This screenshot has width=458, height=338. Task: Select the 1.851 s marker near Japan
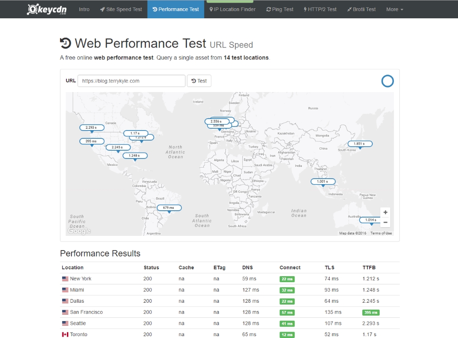(360, 144)
